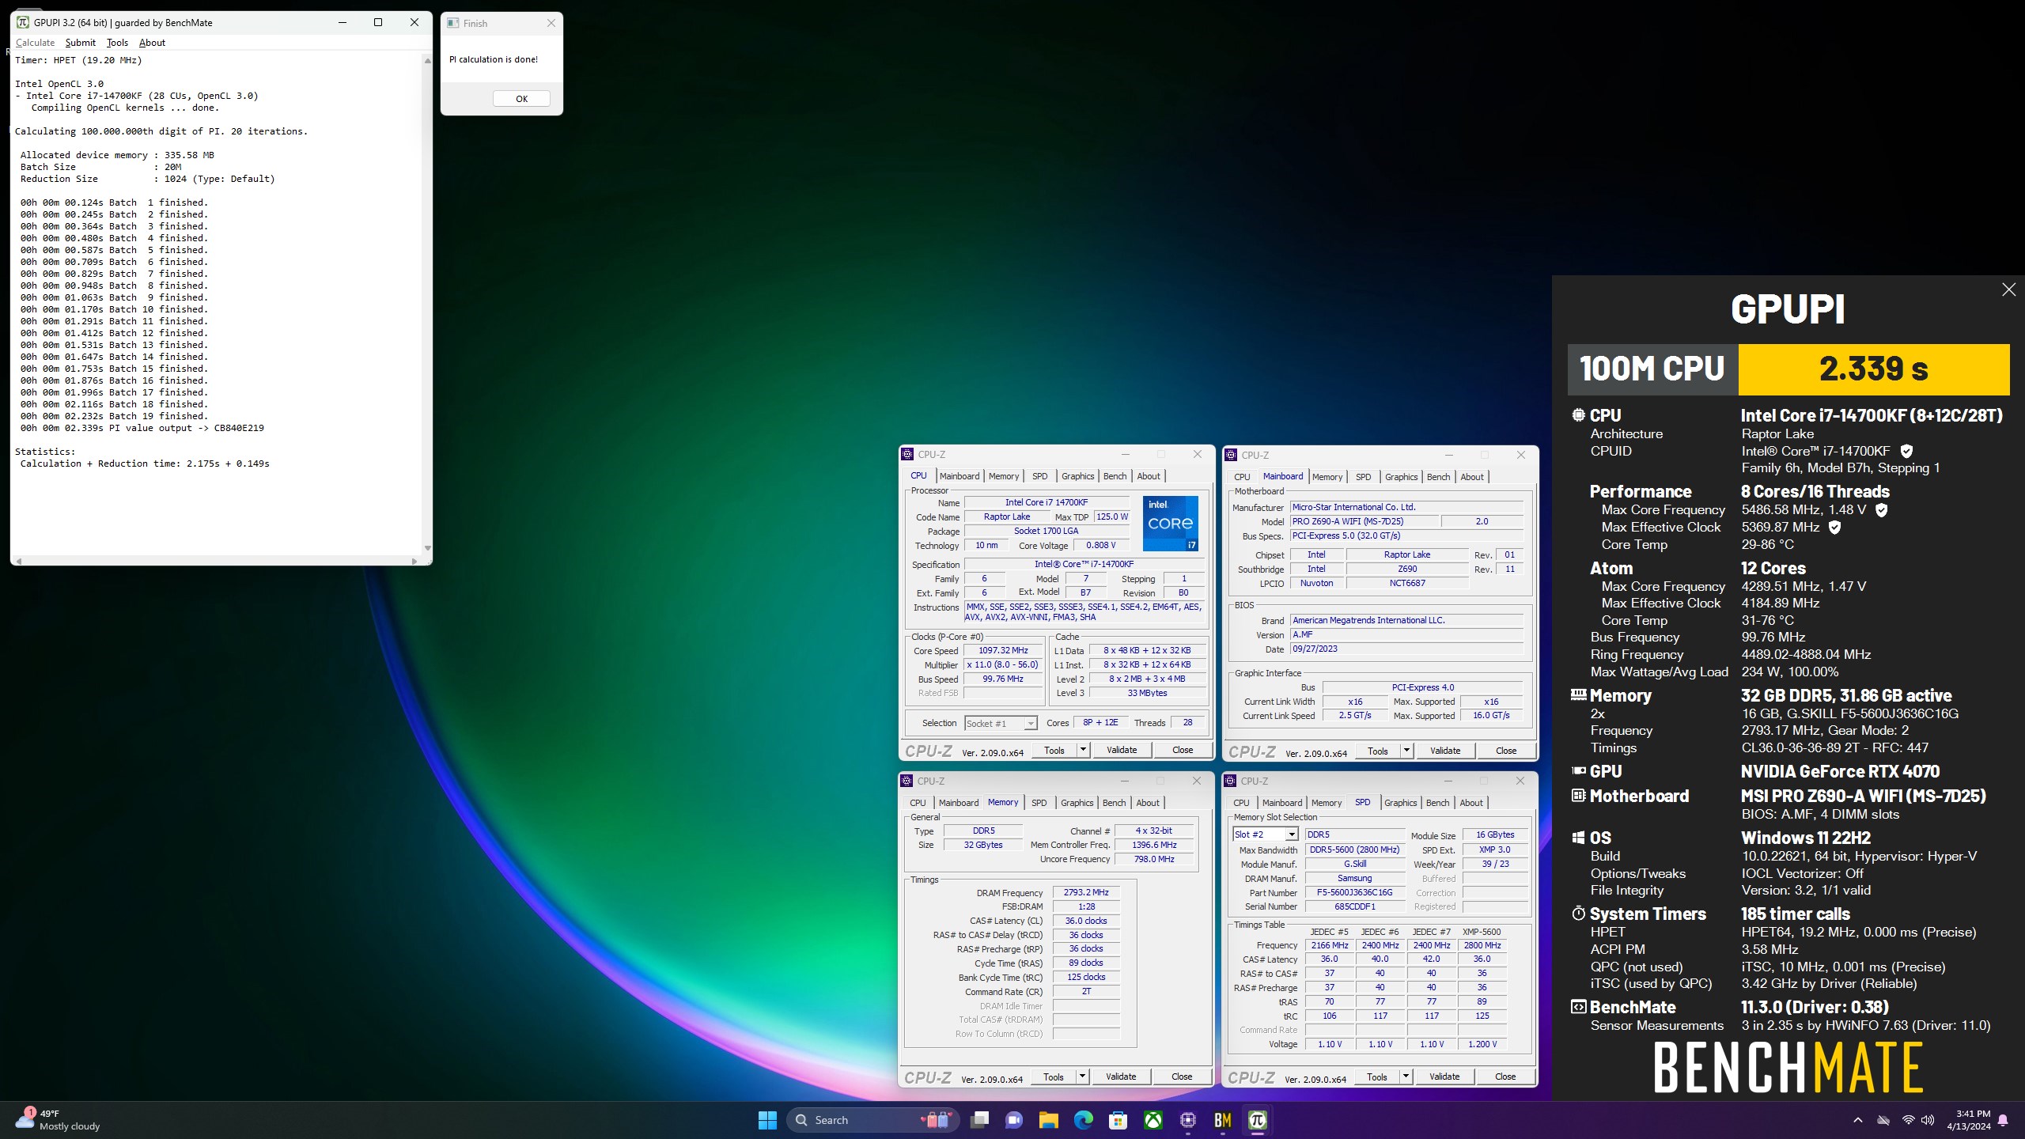Click Validate in the CPU-Z CPU window
The width and height of the screenshot is (2025, 1139).
tap(1121, 750)
